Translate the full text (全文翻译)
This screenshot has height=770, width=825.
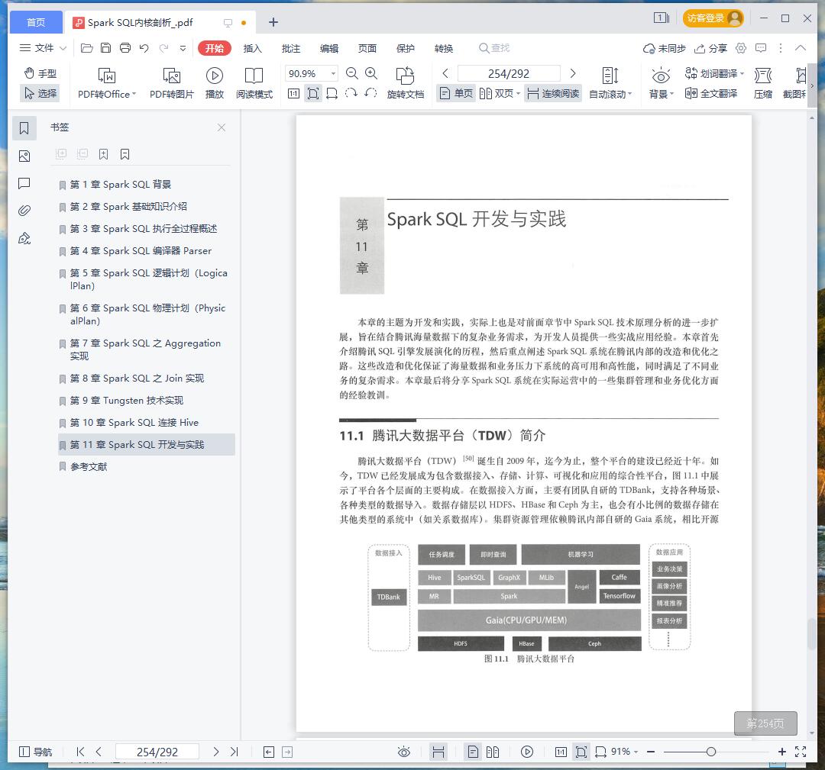click(711, 94)
